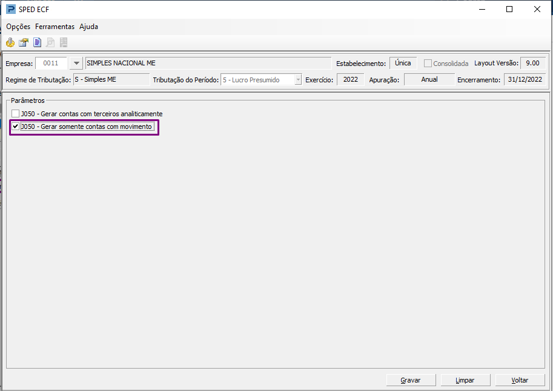
Task: Expand the Tributação do Período combo box
Action: (299, 80)
